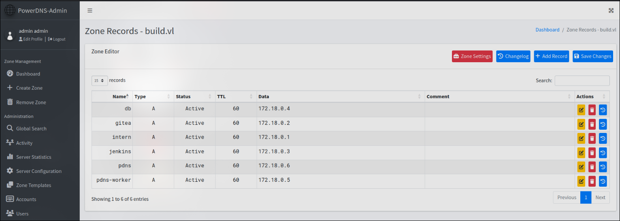Open history icon for pdns-worker record
The height and width of the screenshot is (221, 620).
[603, 181]
